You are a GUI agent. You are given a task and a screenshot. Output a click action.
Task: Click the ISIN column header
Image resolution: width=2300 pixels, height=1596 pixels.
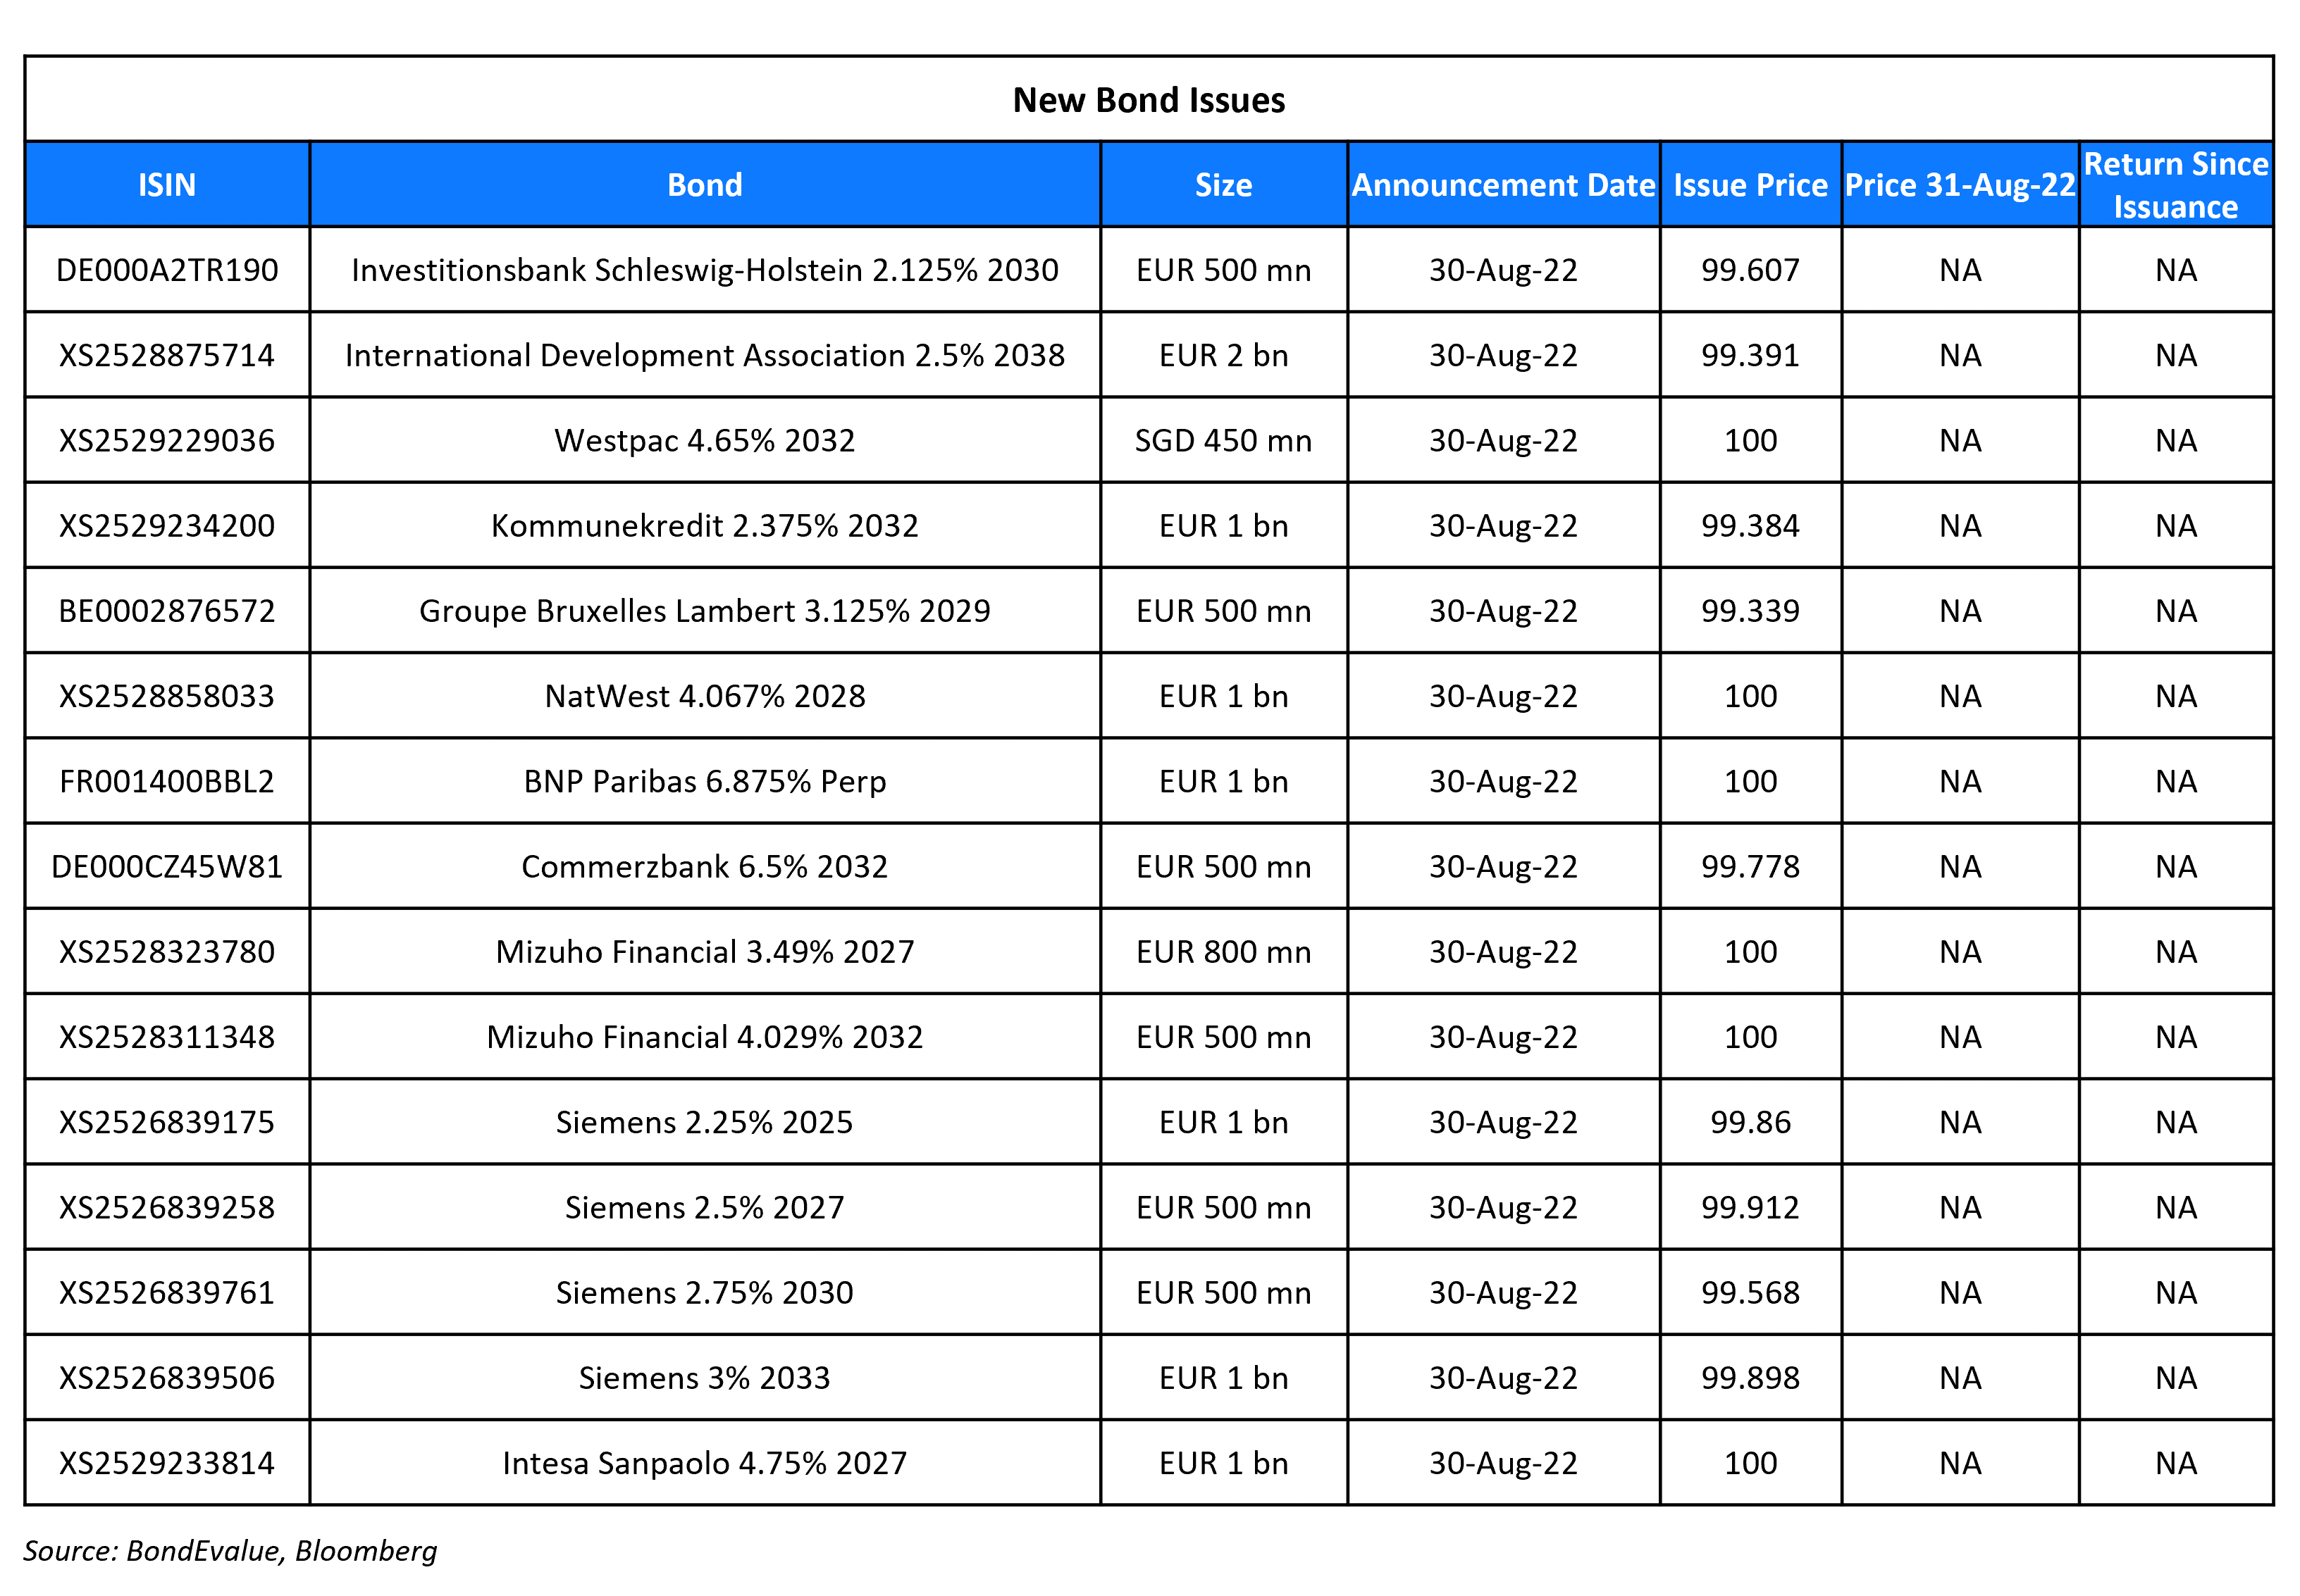[167, 185]
